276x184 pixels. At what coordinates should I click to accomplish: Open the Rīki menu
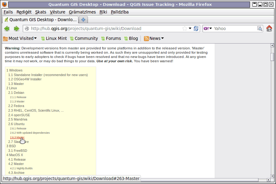pos(103,12)
